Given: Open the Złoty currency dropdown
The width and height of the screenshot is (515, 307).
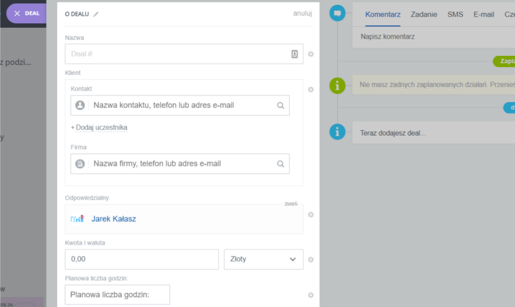Looking at the screenshot, I should coord(263,259).
